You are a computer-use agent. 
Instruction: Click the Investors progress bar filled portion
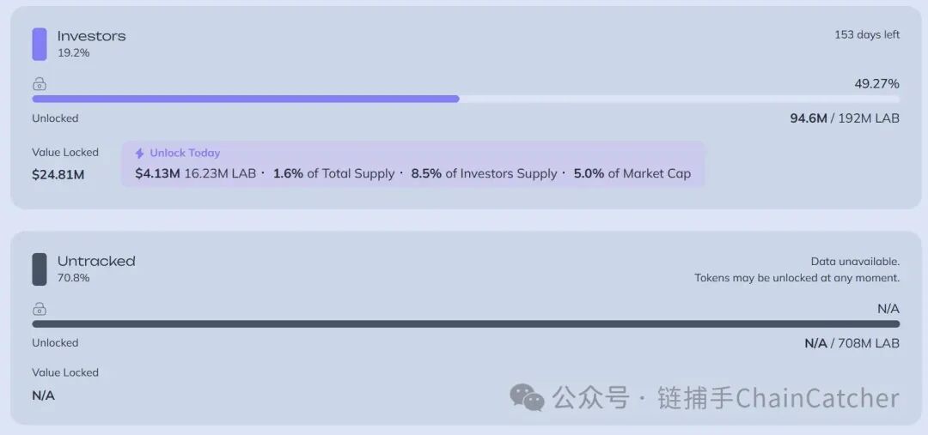(x=246, y=100)
